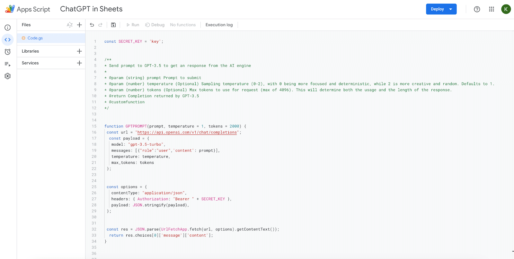
Task: Select the Code.gs file
Action: point(51,38)
